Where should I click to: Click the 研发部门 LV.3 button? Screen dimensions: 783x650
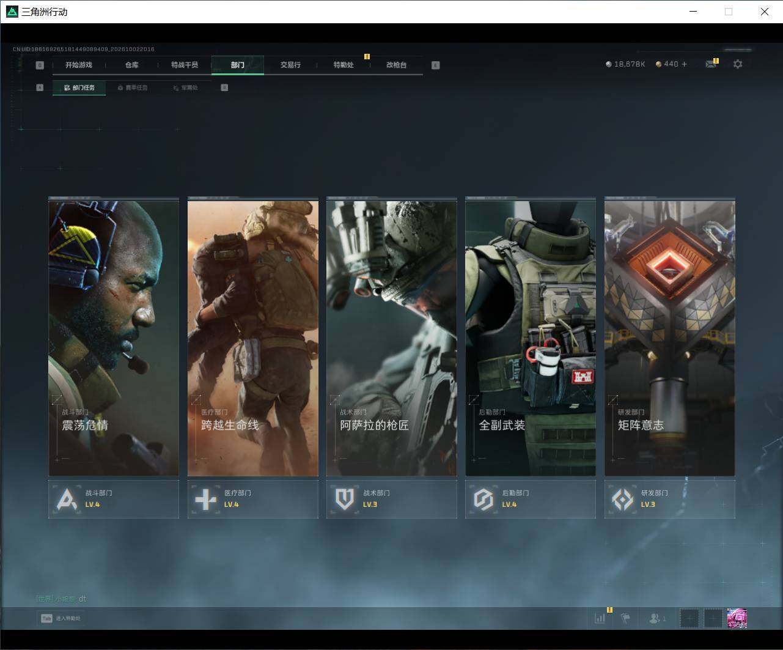[670, 499]
